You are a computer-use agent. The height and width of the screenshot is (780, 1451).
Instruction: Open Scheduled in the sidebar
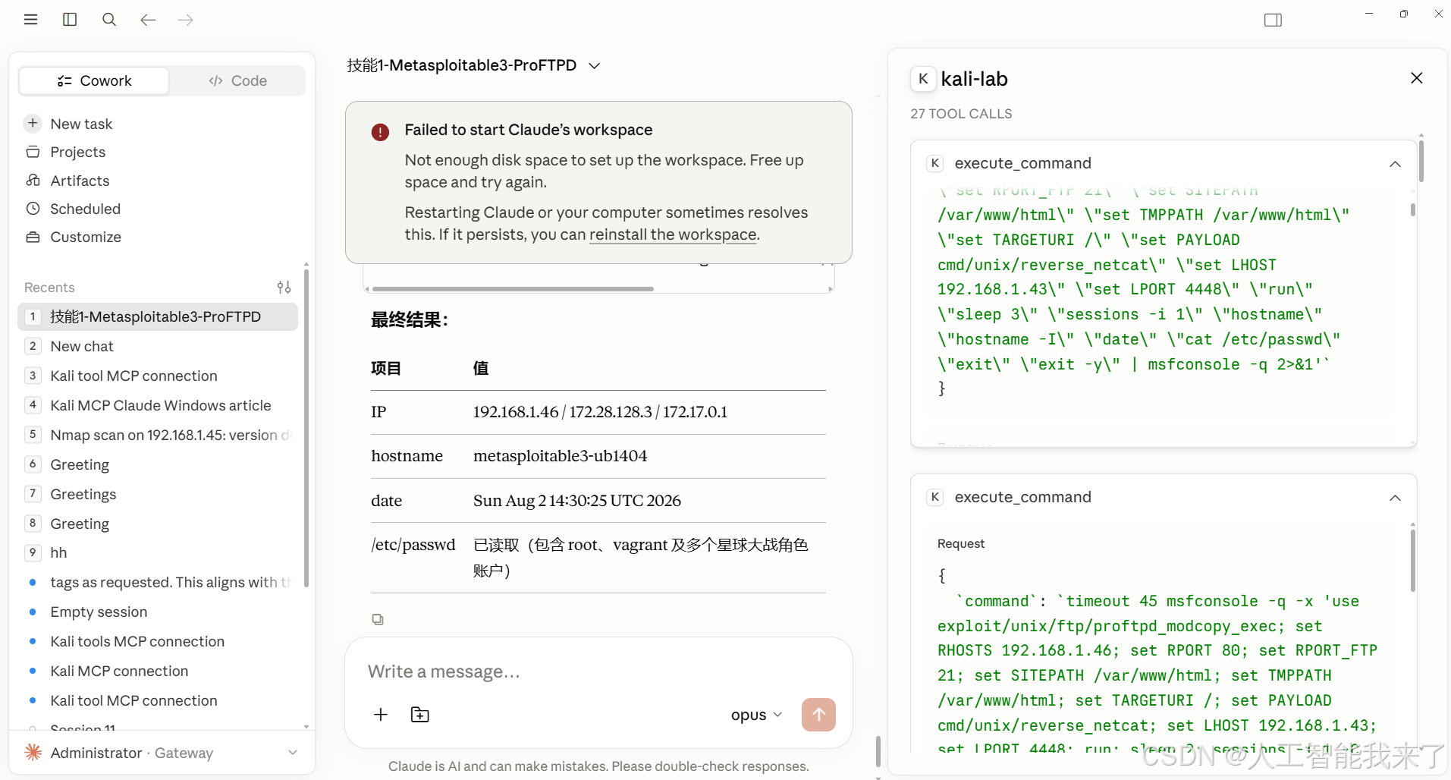(85, 209)
